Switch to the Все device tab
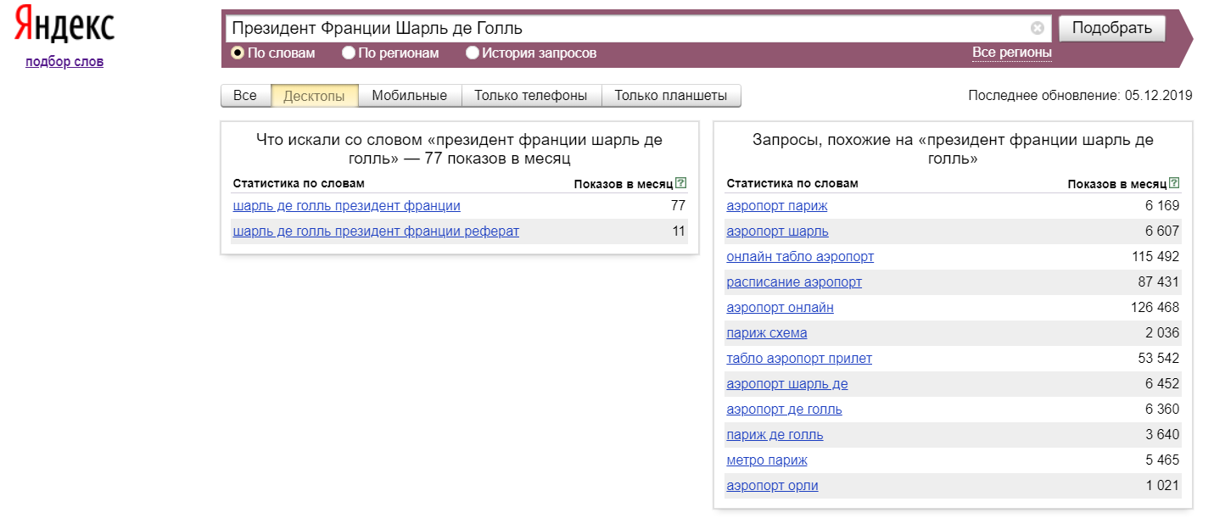This screenshot has width=1214, height=524. 245,96
